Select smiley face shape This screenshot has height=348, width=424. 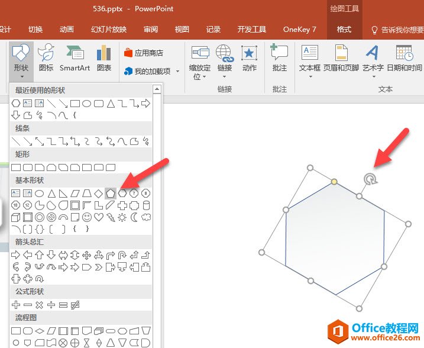coord(87,217)
